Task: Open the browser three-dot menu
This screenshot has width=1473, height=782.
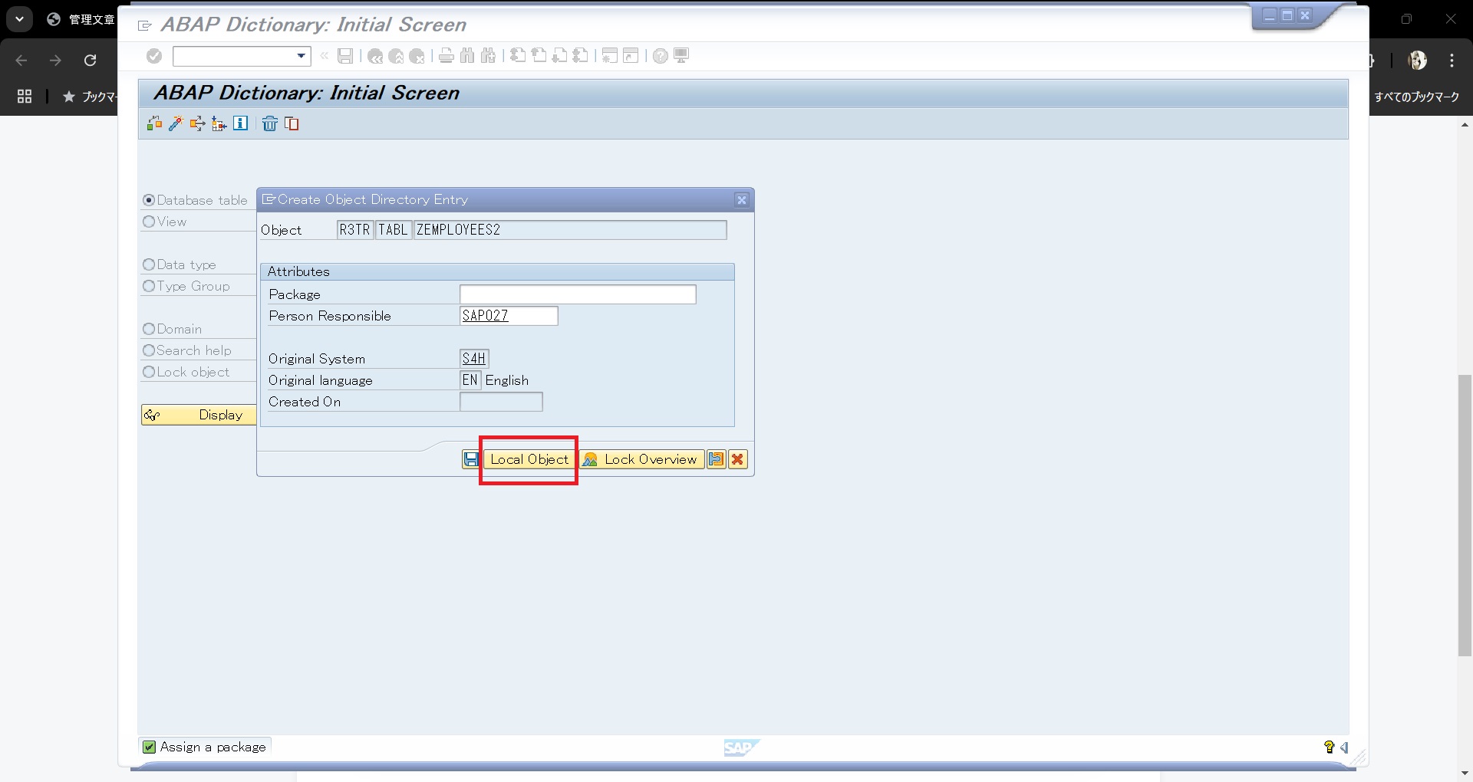Action: pyautogui.click(x=1452, y=61)
